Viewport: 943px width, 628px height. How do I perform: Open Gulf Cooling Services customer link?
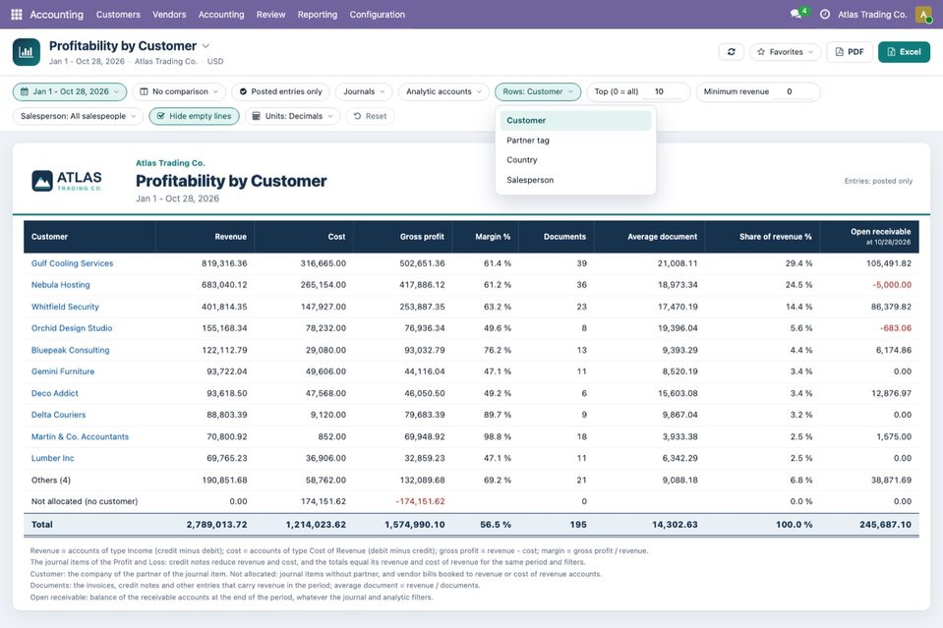tap(72, 263)
